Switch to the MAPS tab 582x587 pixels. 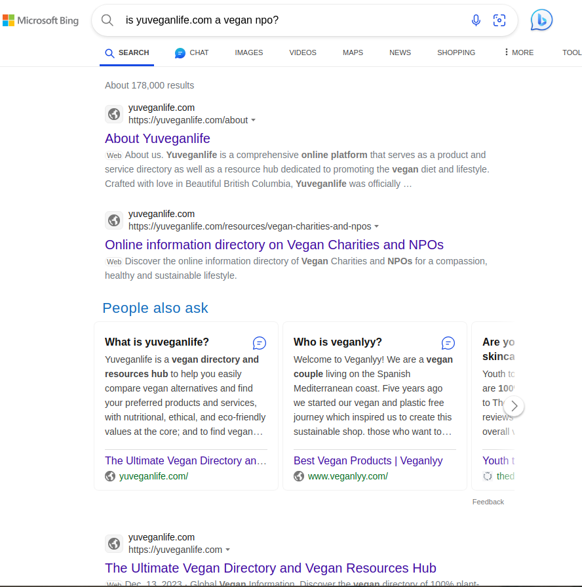(353, 52)
